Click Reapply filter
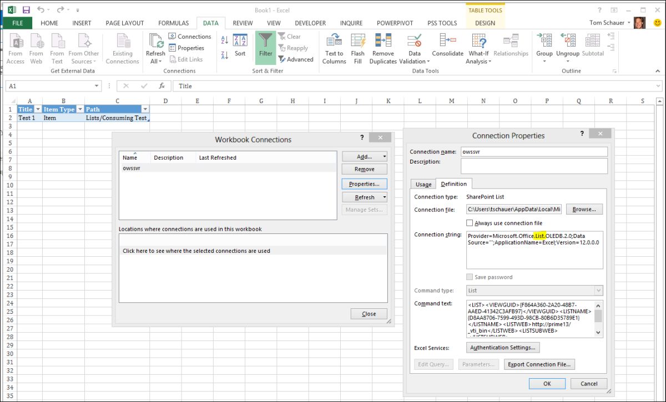Image resolution: width=666 pixels, height=402 pixels. 293,48
